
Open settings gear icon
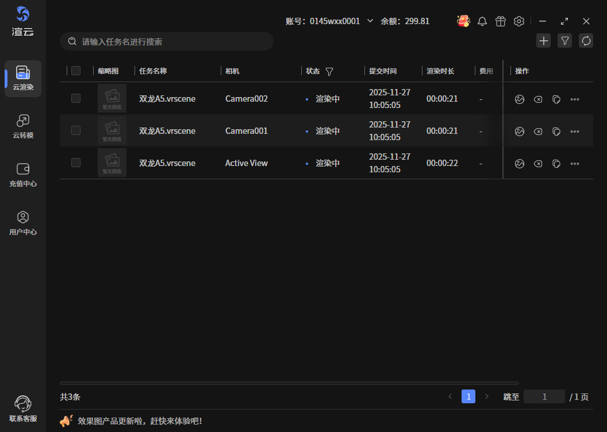519,21
